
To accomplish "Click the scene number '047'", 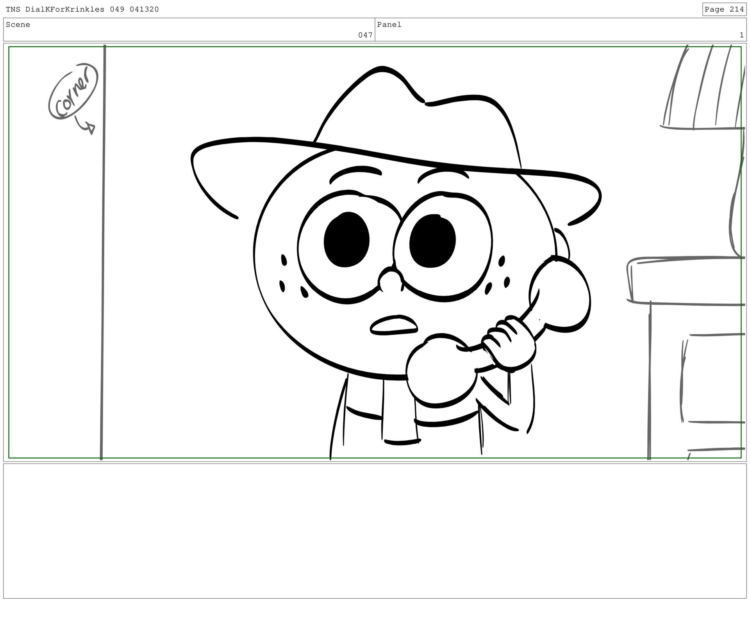I will (x=365, y=35).
